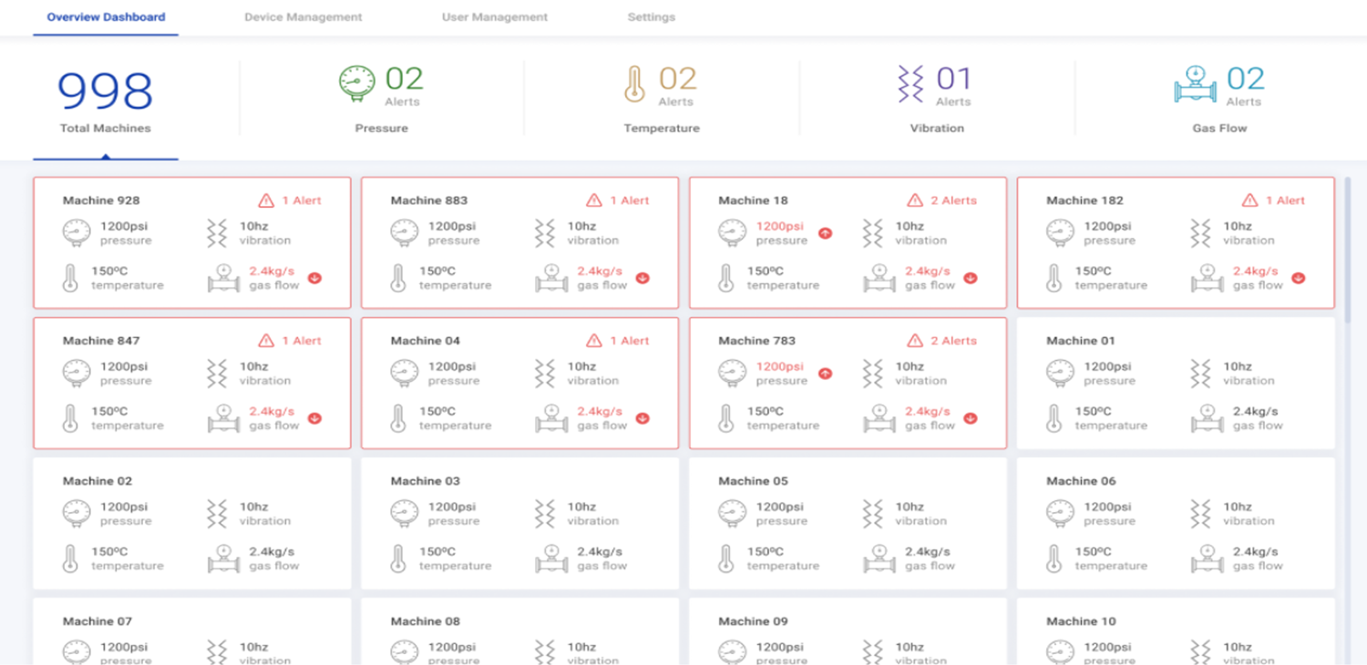Click red up arrow beside Machine 18 pressure
The image size is (1367, 665).
click(825, 233)
